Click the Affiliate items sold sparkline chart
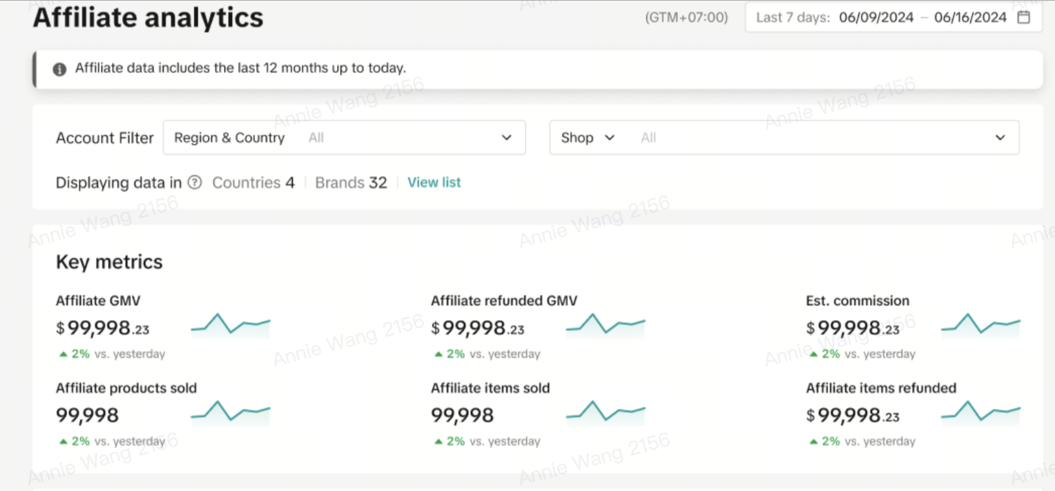 pos(605,412)
